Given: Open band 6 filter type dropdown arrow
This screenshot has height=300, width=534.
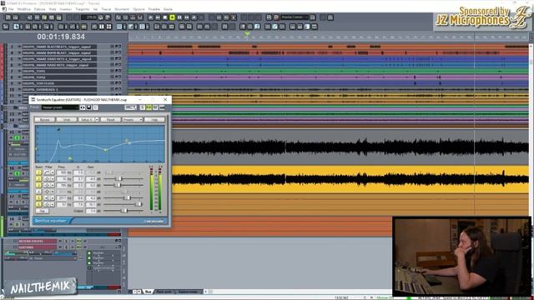Looking at the screenshot, I should (x=53, y=204).
